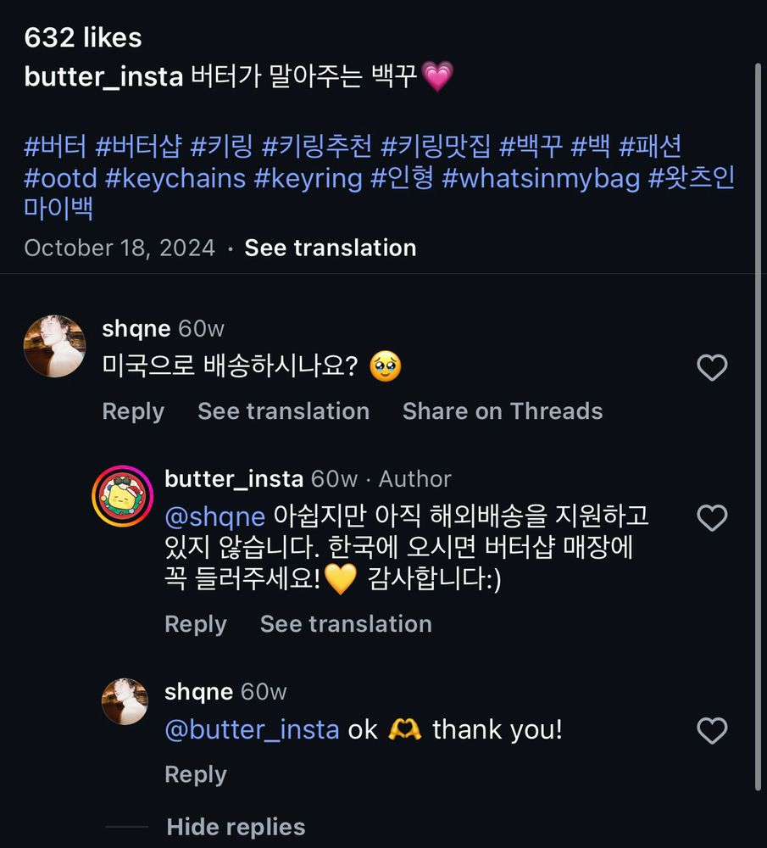Viewport: 767px width, 848px height.
Task: Share shqne's comment on Threads
Action: (x=503, y=411)
